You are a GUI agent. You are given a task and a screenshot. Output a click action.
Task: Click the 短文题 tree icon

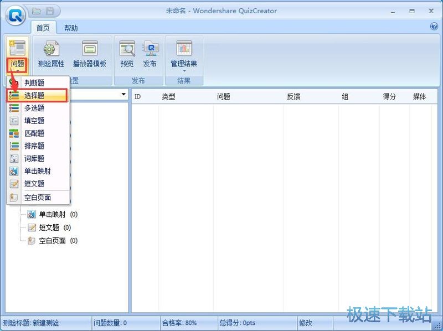coord(32,227)
